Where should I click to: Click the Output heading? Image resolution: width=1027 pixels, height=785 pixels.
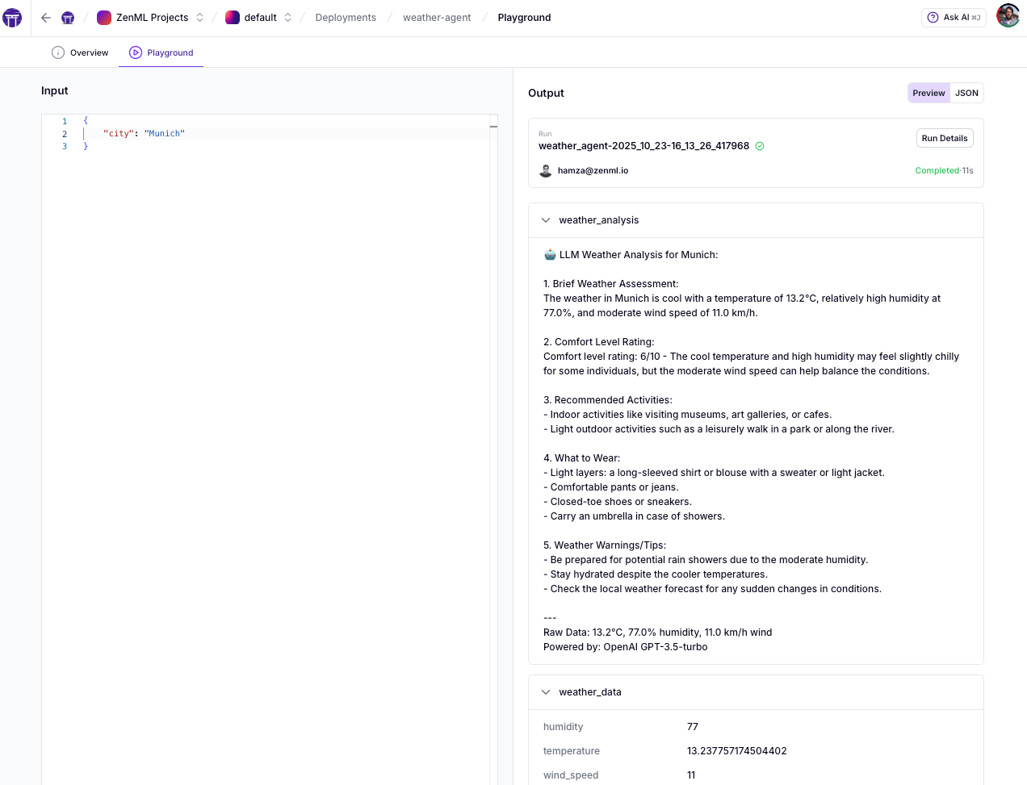point(546,93)
